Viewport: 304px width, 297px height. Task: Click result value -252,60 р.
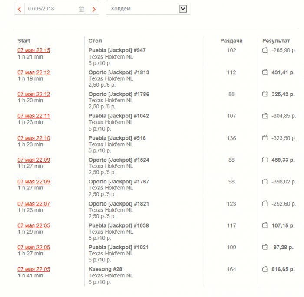click(284, 204)
